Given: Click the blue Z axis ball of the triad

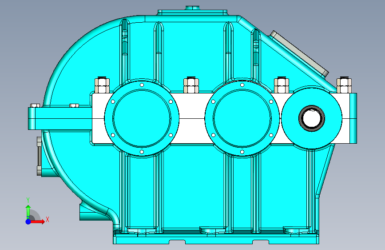Looking at the screenshot, I should click(x=28, y=222).
